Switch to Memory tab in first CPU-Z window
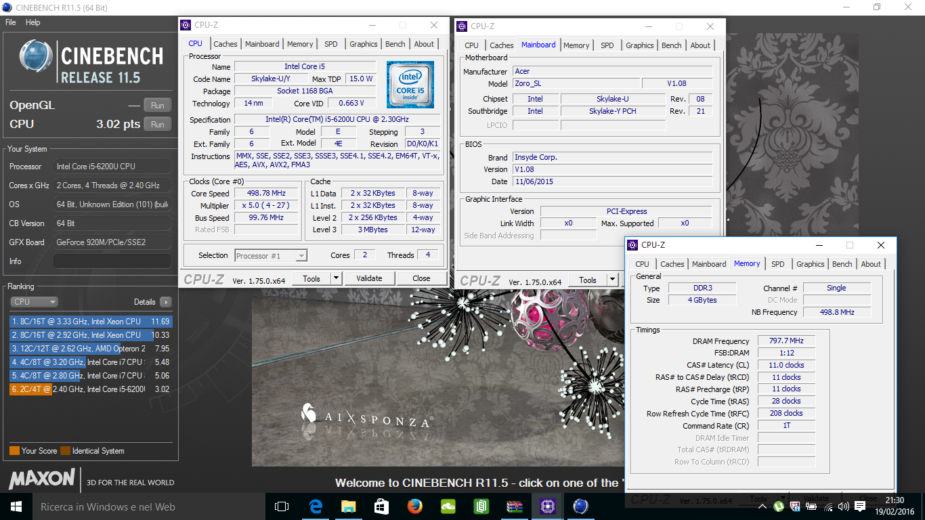This screenshot has width=925, height=520. click(300, 44)
